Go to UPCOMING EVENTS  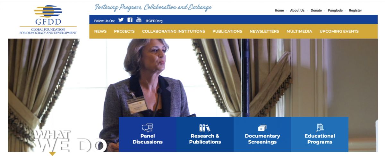coord(339,31)
